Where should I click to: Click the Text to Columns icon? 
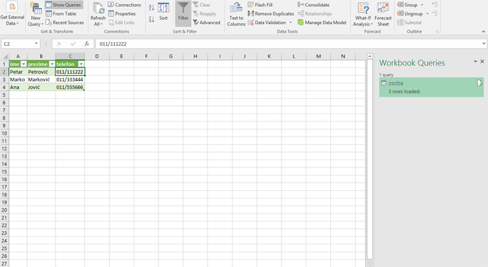(236, 13)
